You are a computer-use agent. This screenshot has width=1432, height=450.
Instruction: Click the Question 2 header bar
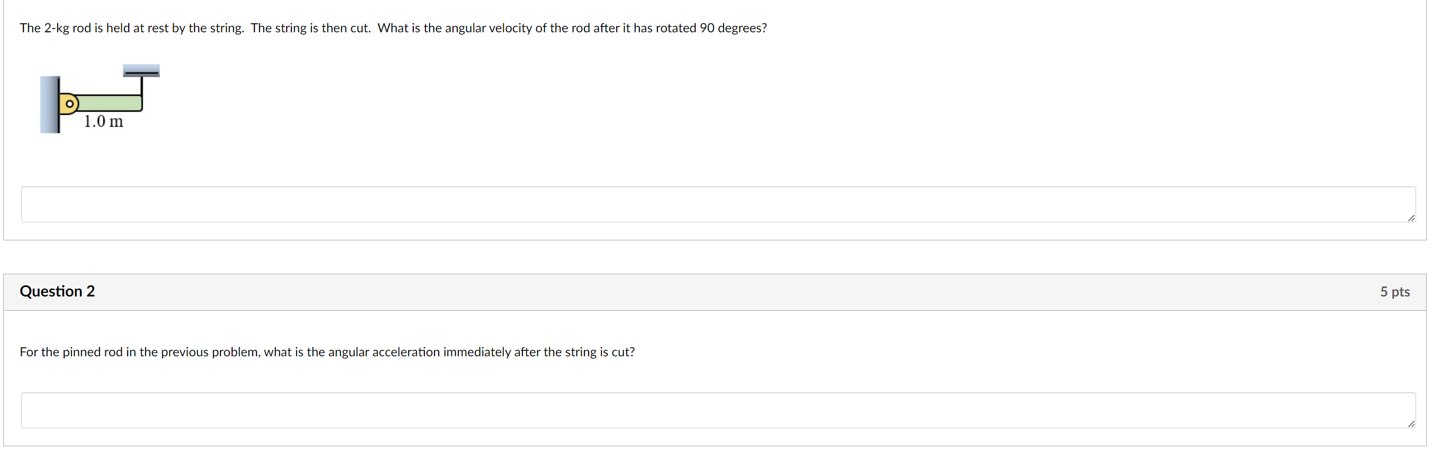point(716,291)
